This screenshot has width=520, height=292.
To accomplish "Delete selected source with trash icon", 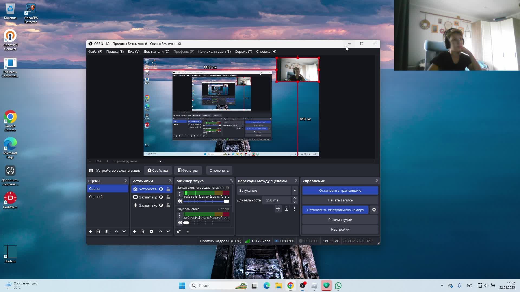I will [x=142, y=231].
